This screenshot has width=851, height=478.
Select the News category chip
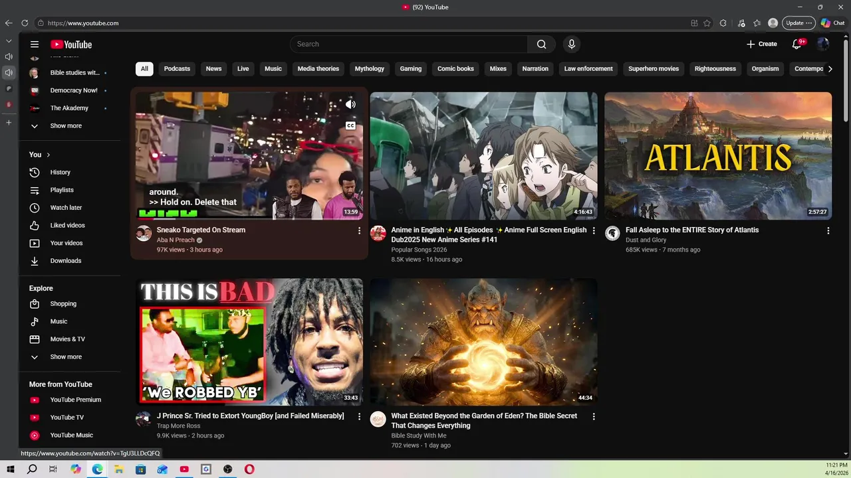coord(213,68)
